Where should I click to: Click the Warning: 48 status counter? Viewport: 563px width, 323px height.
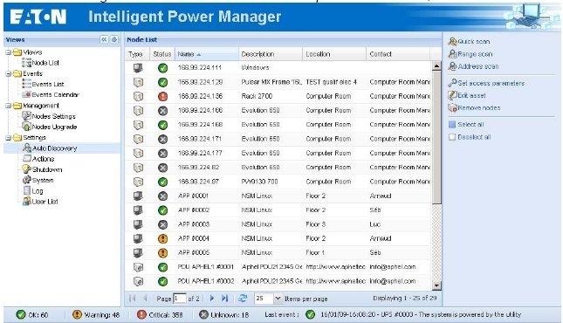[96, 315]
